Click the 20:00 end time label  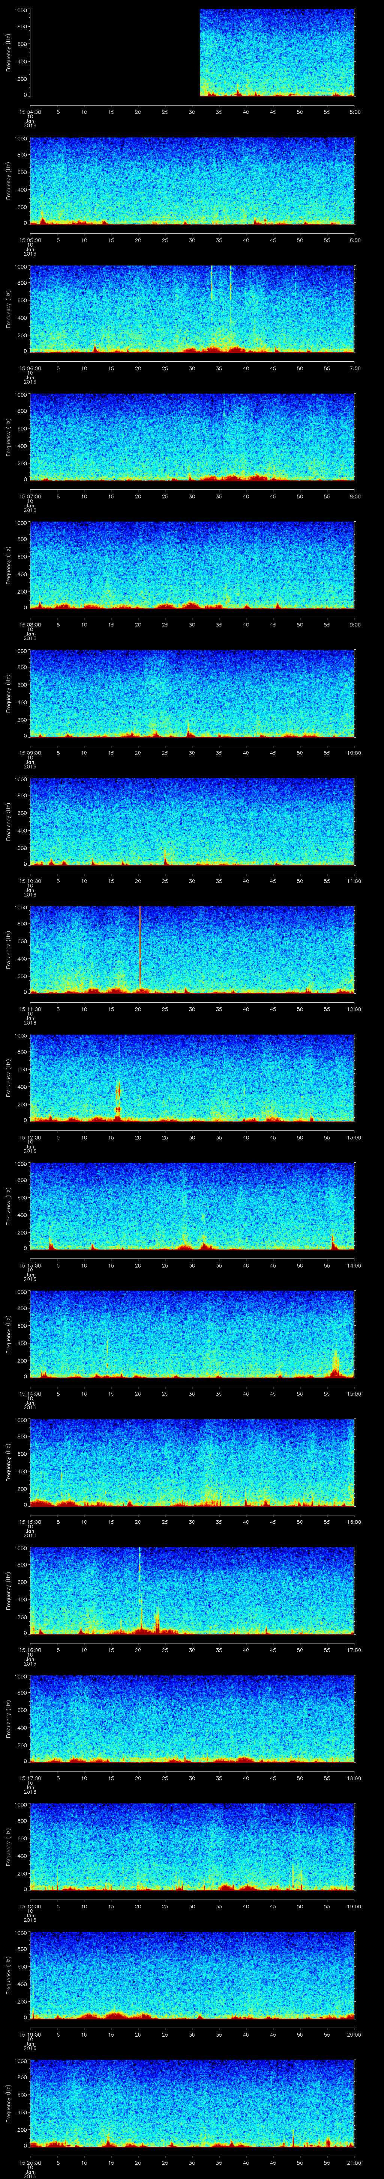pos(354,2034)
